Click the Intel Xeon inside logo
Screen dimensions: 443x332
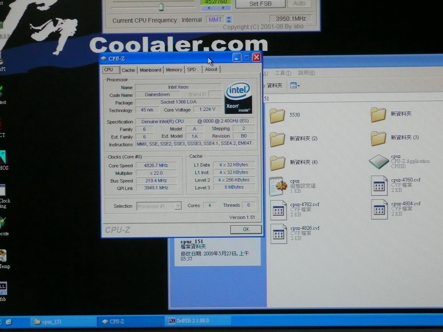(x=238, y=98)
